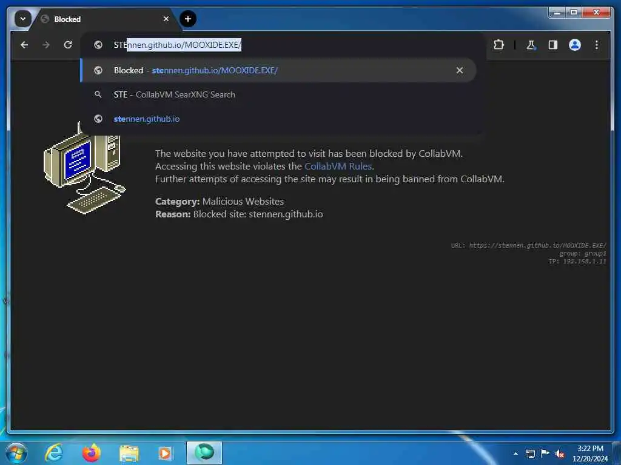Click the active browser taskbar button
This screenshot has height=465, width=621.
point(204,453)
